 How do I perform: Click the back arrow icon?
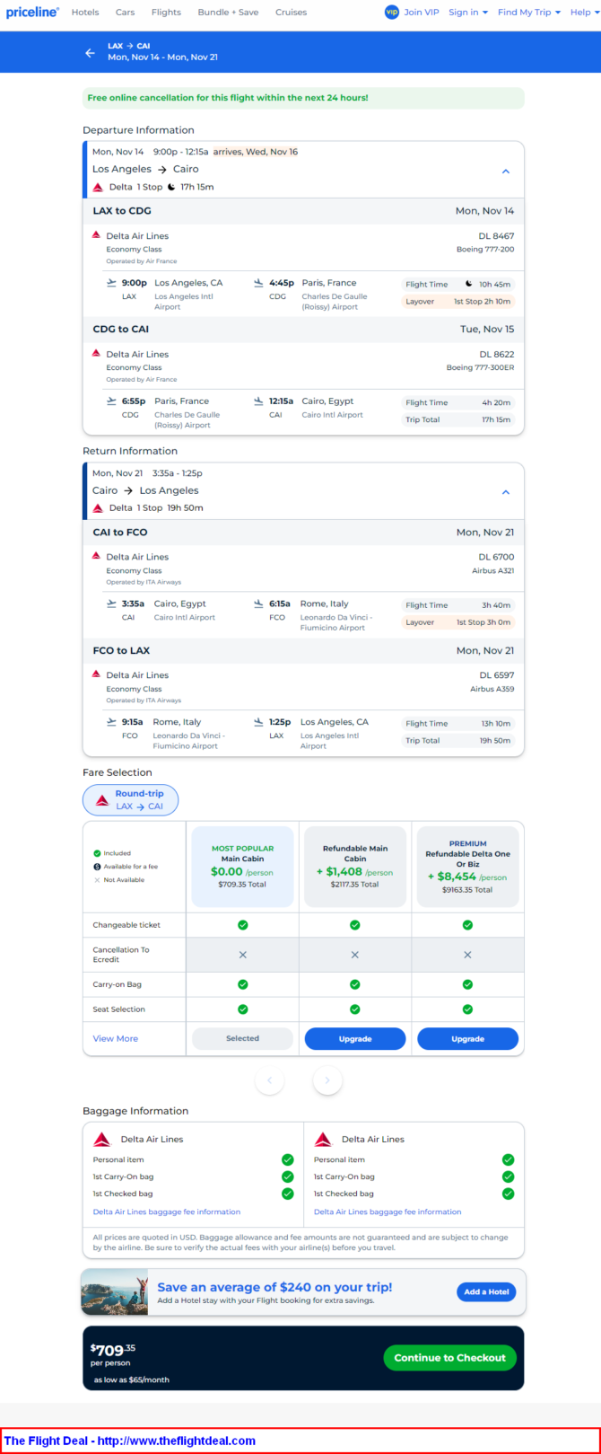click(x=90, y=52)
